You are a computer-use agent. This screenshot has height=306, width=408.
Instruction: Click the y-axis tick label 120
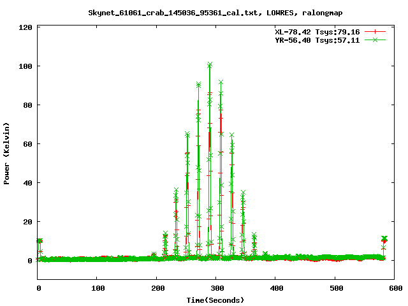[x=27, y=27]
